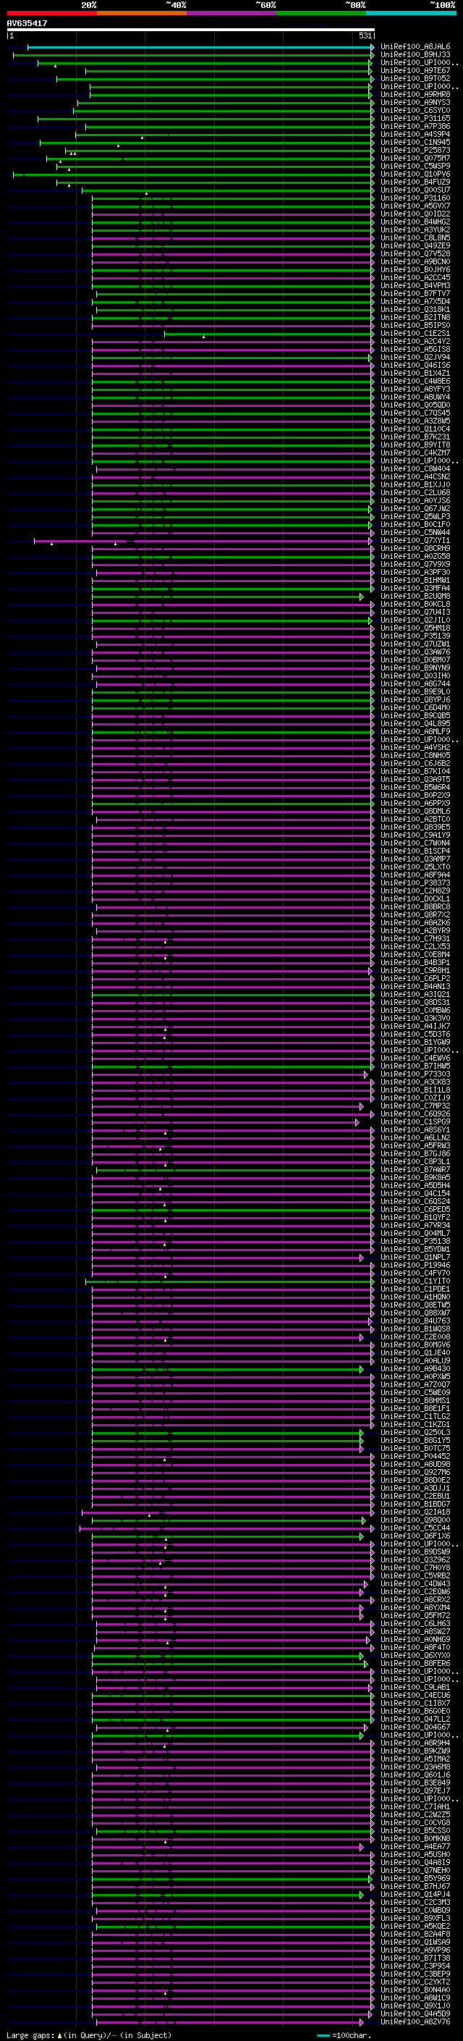Select hit UniRef100_A4S9P4
The height and width of the screenshot is (2041, 463).
(x=415, y=134)
